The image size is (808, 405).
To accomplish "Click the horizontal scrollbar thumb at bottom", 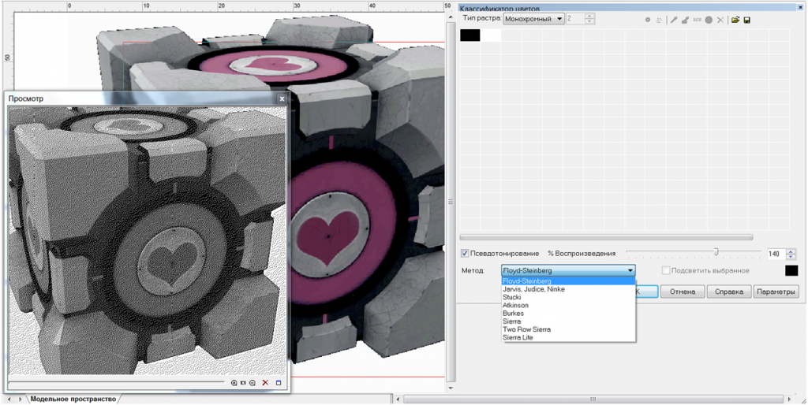I will [593, 399].
